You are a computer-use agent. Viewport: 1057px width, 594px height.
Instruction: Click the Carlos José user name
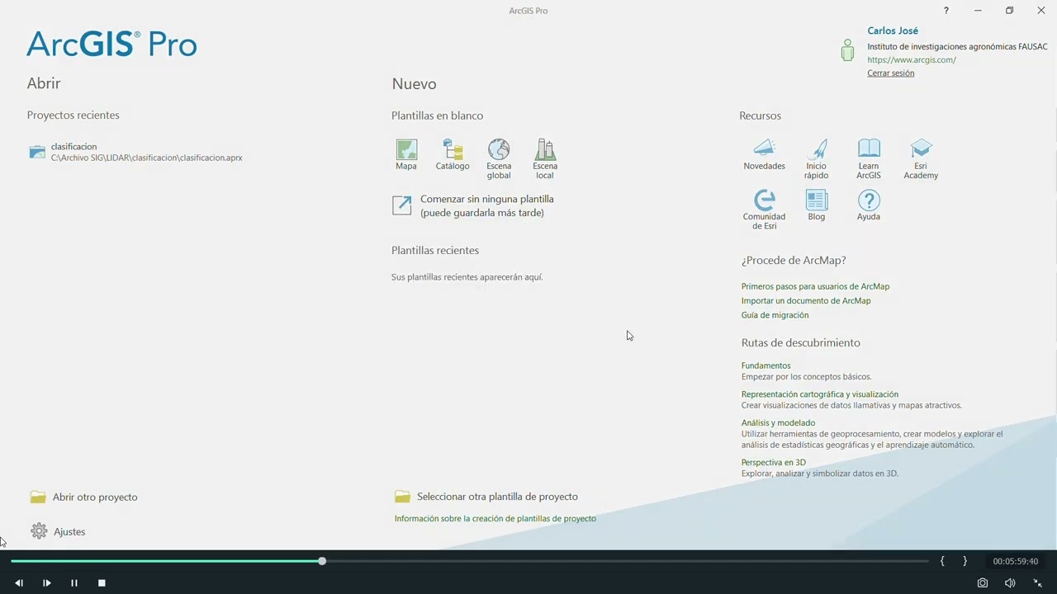893,31
